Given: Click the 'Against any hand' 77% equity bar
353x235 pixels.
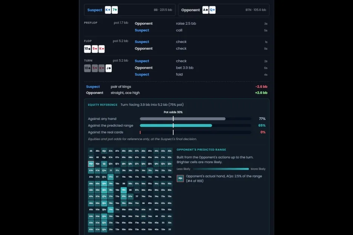Looking at the screenshot, I should coord(195,119).
